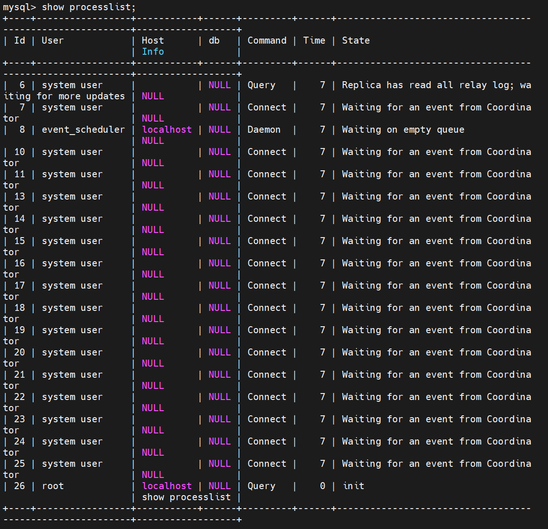Viewport: 548px width, 529px height.
Task: Click 'system user' in the row with Id 24
Action: click(x=72, y=442)
